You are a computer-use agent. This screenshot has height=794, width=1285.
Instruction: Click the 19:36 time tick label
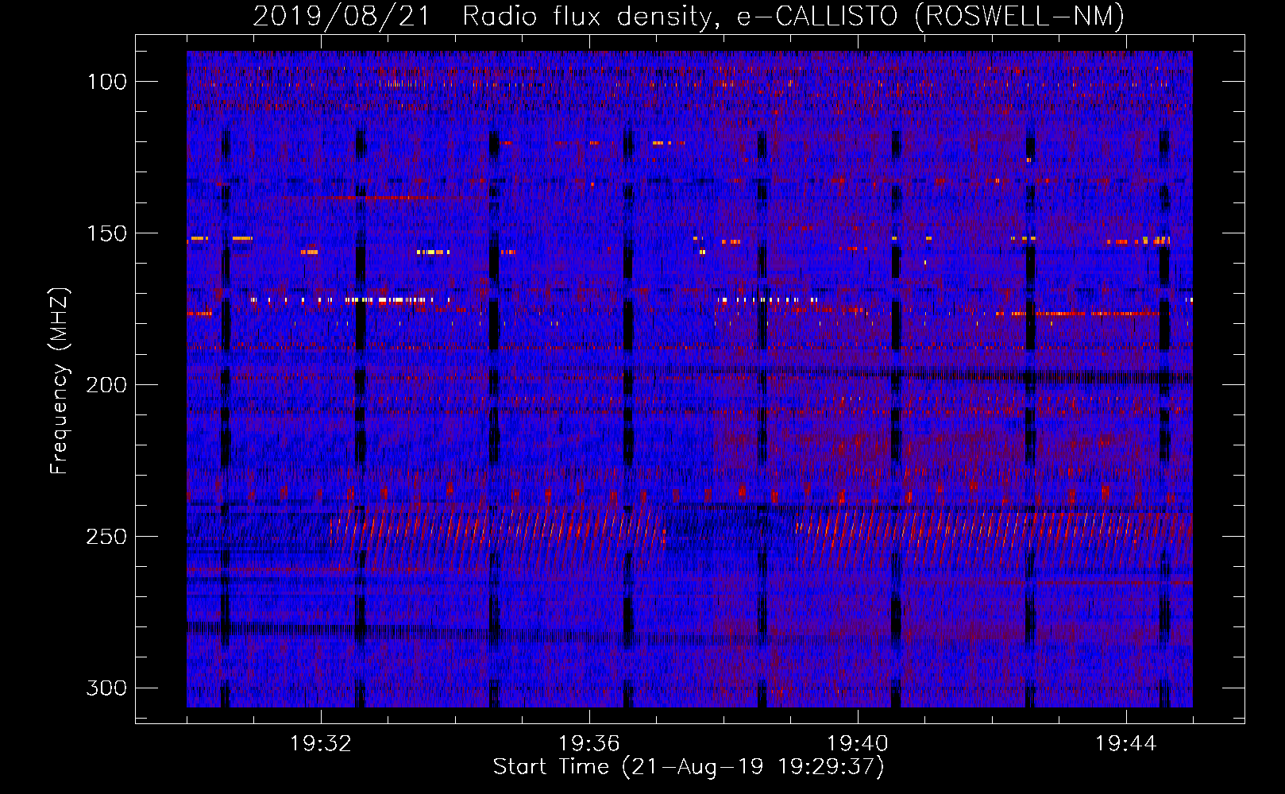[589, 744]
